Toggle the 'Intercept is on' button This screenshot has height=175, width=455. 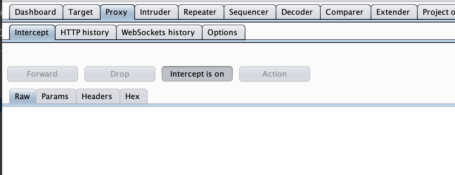(197, 74)
